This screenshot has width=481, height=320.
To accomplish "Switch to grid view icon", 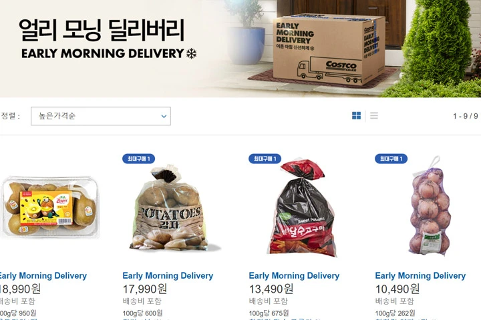I will click(x=356, y=115).
